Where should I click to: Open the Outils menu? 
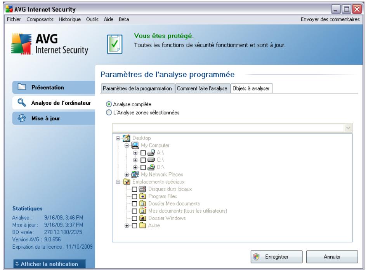(92, 19)
